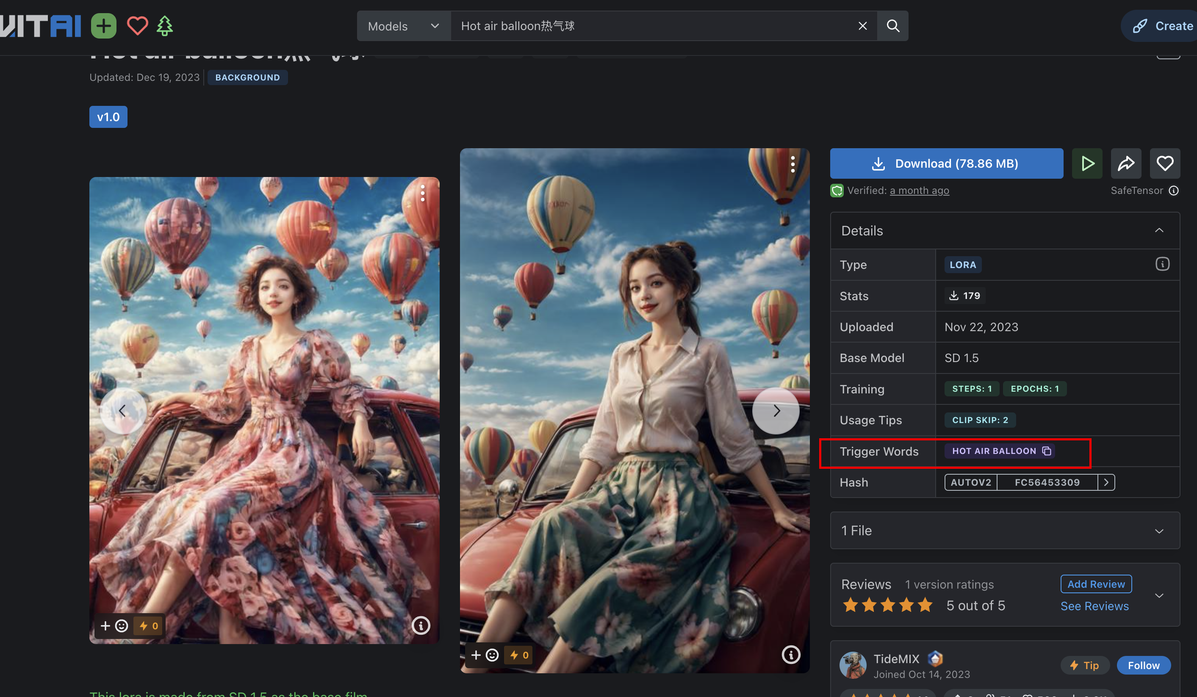Click Download (78.86 MB) button

click(946, 163)
